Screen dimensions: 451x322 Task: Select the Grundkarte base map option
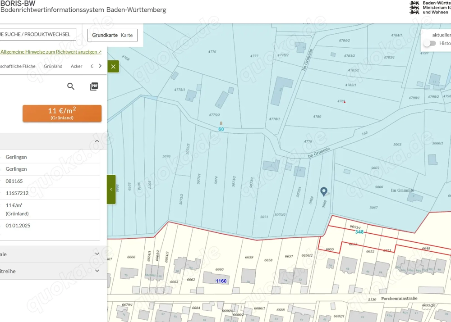pos(105,35)
